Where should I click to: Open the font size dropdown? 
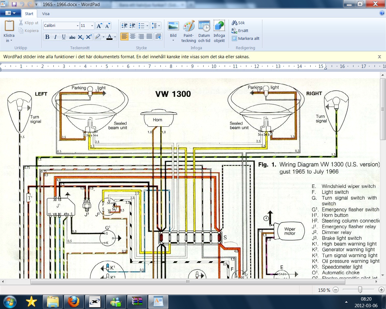(92, 26)
